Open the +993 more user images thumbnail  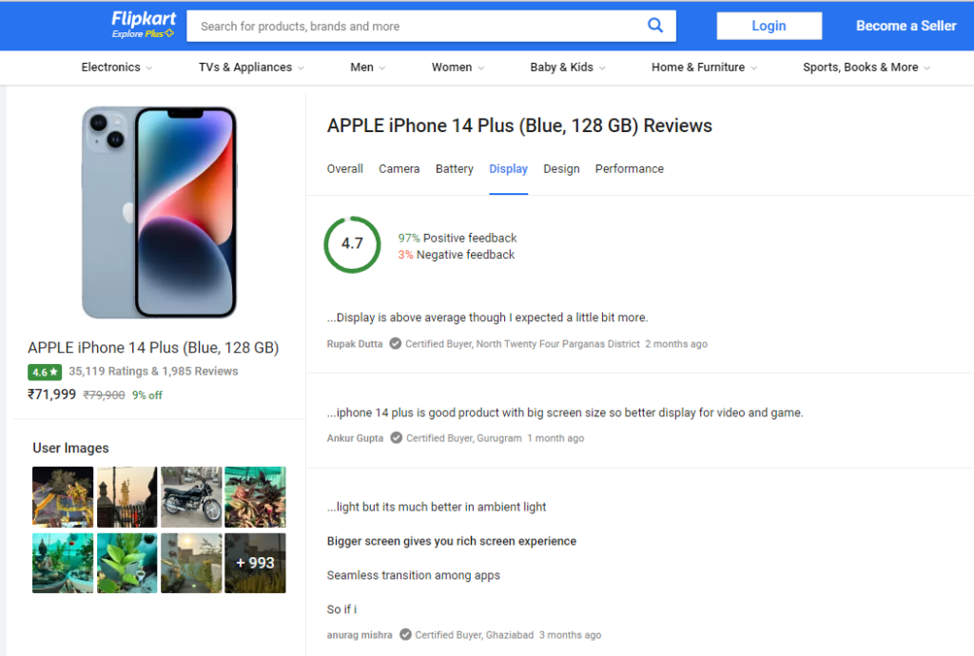point(255,563)
